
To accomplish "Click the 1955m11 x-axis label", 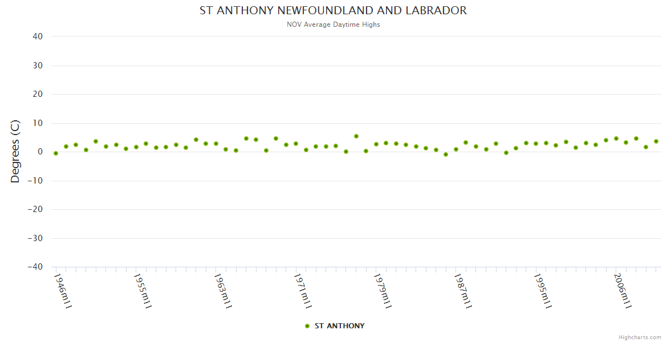I will point(143,291).
